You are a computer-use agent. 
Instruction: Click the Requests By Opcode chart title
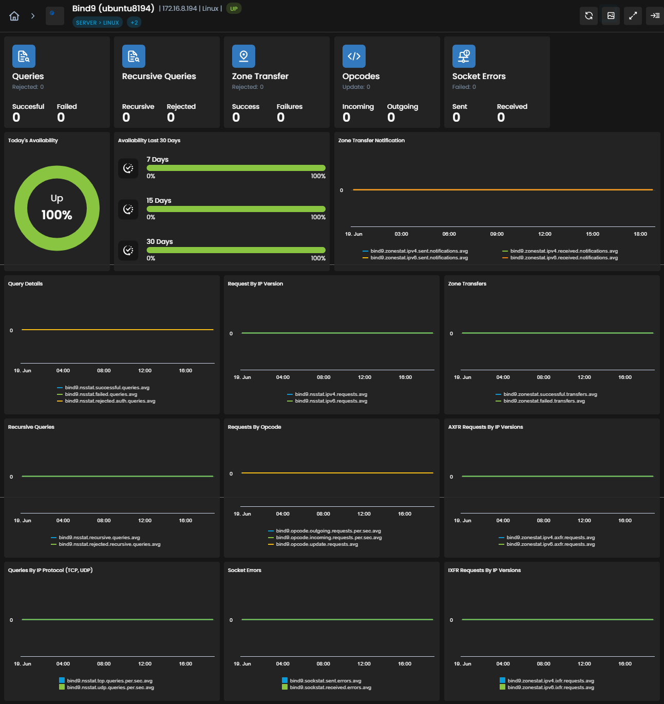point(254,427)
